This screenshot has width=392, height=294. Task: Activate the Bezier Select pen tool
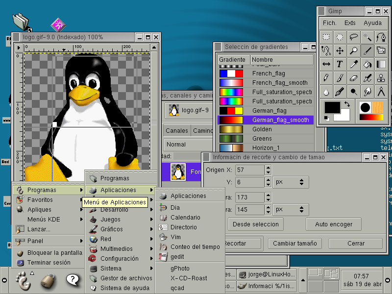[x=381, y=37]
